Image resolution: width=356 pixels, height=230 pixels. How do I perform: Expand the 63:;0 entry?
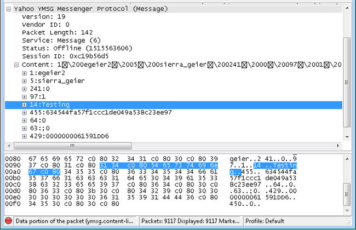24,129
